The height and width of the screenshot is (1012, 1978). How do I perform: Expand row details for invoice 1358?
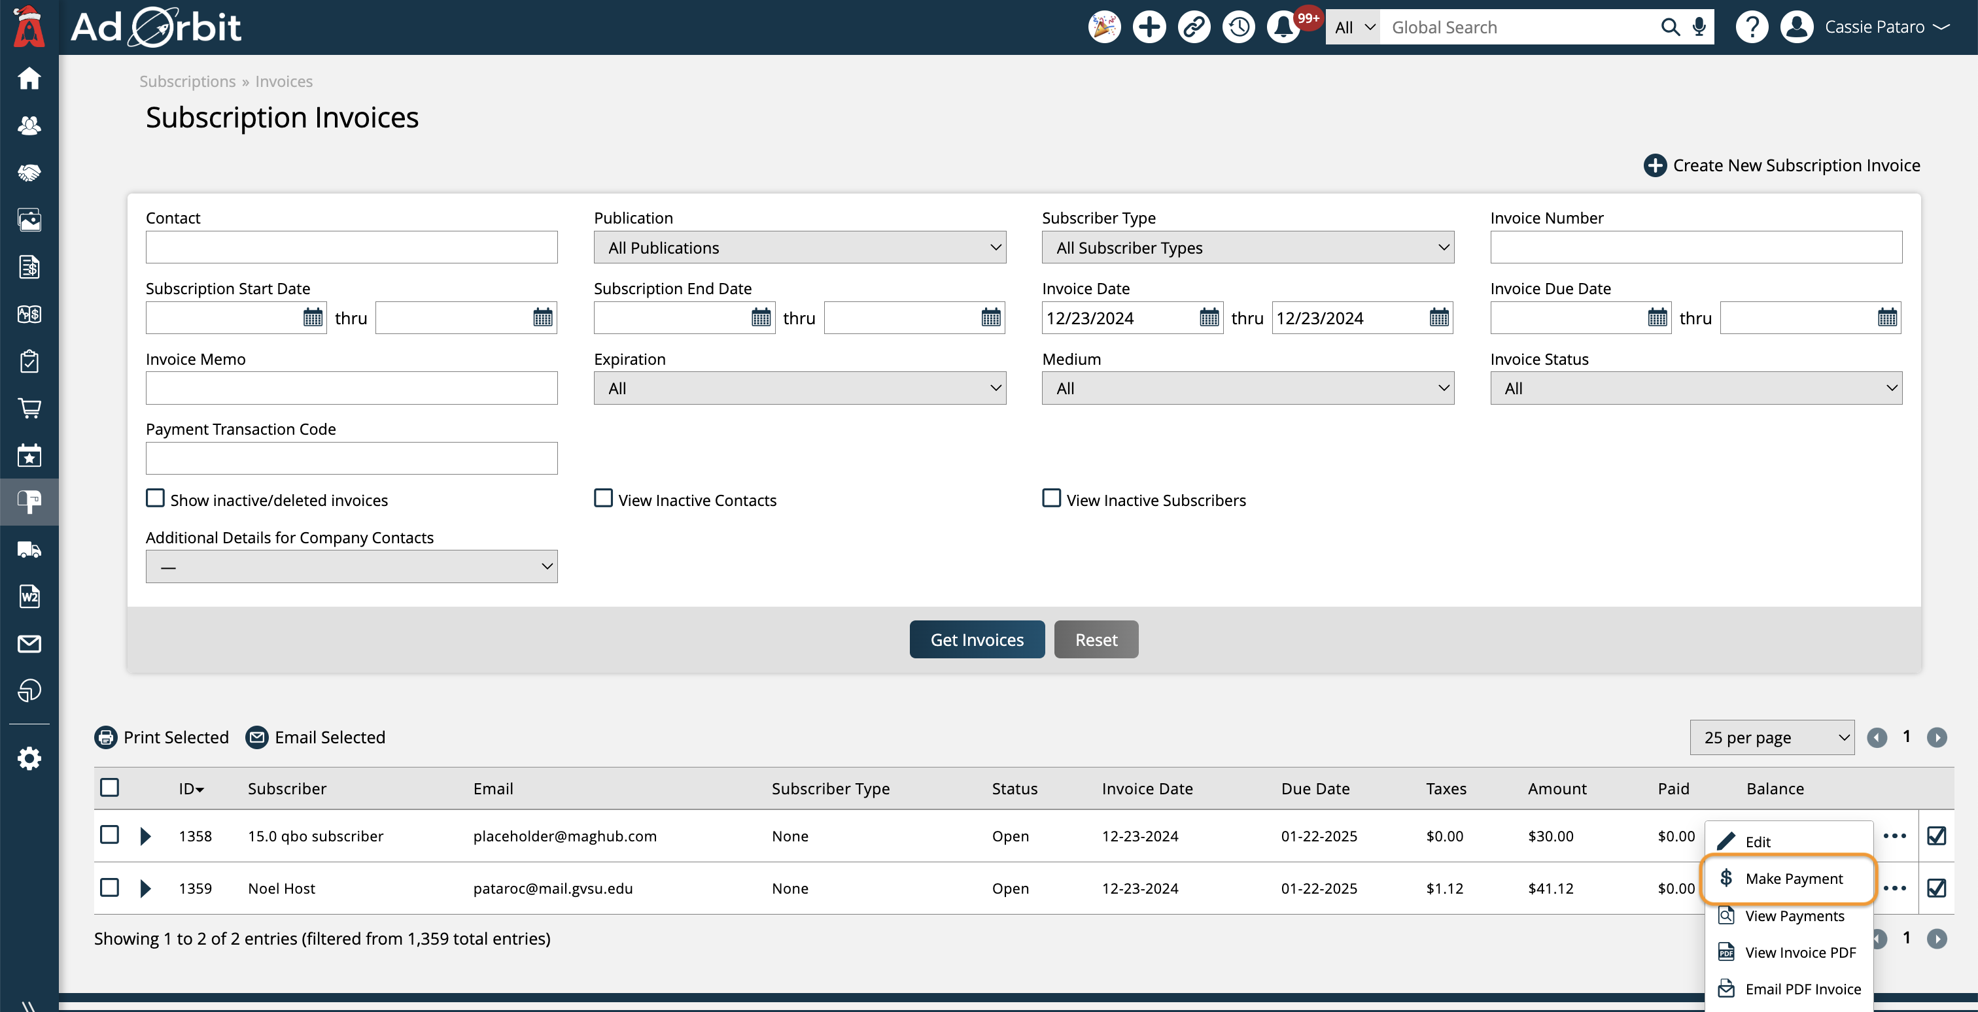click(145, 835)
